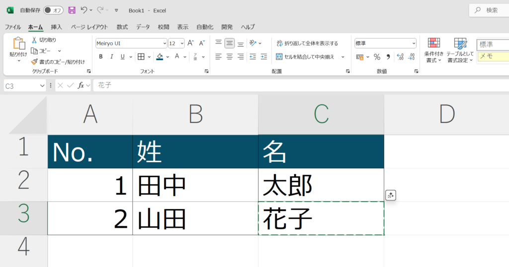The image size is (509, 267).
Task: Toggle center horizontal alignment
Action: (x=230, y=57)
